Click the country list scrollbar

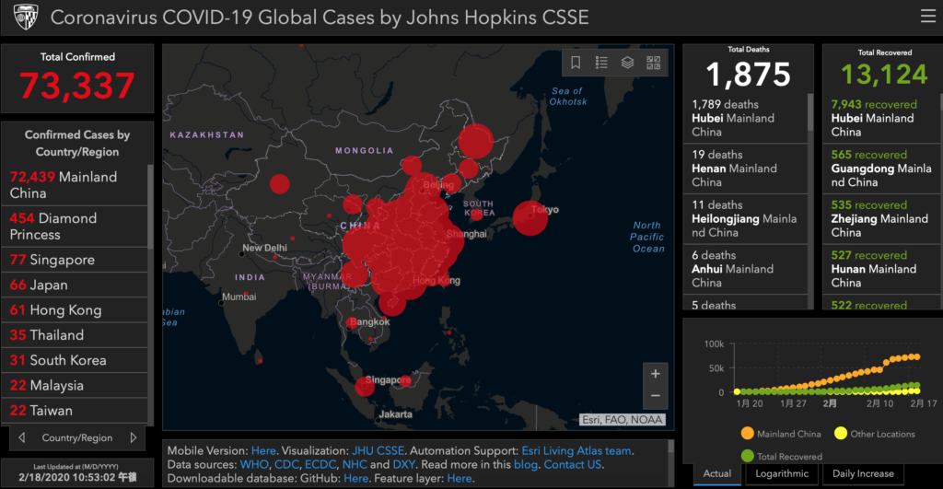150,207
